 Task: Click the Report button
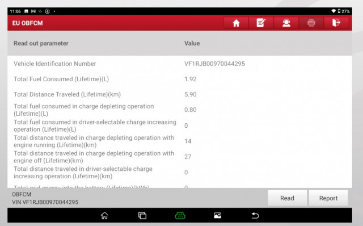coord(328,198)
